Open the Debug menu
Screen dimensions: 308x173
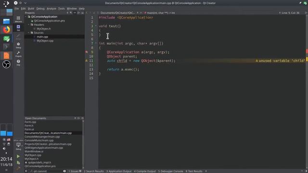click(40, 9)
